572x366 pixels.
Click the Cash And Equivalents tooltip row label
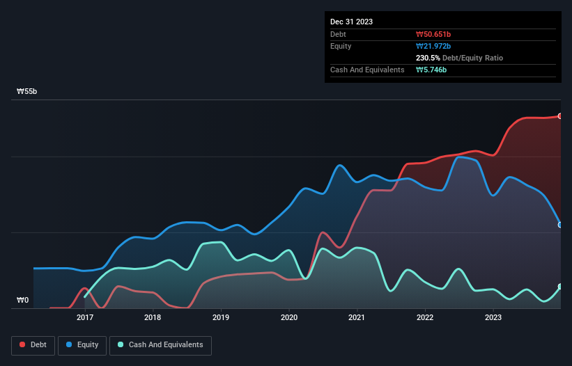coord(367,70)
